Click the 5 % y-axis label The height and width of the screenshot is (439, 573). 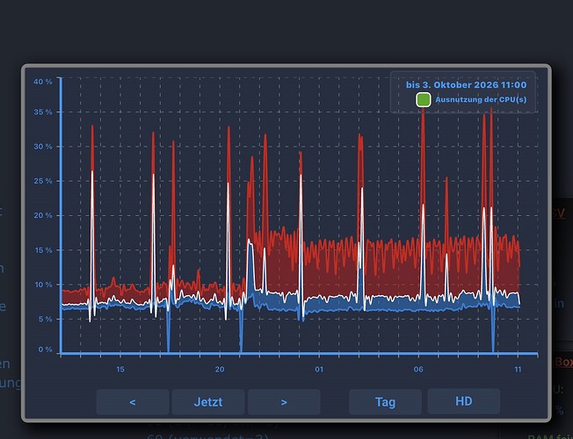tap(45, 319)
